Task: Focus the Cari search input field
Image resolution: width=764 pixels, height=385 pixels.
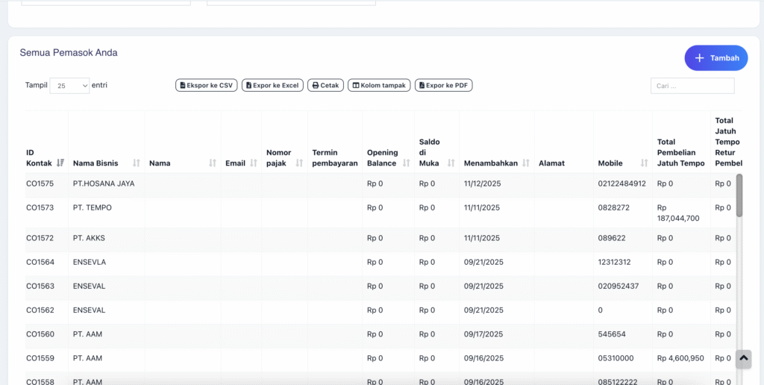Action: pyautogui.click(x=692, y=86)
